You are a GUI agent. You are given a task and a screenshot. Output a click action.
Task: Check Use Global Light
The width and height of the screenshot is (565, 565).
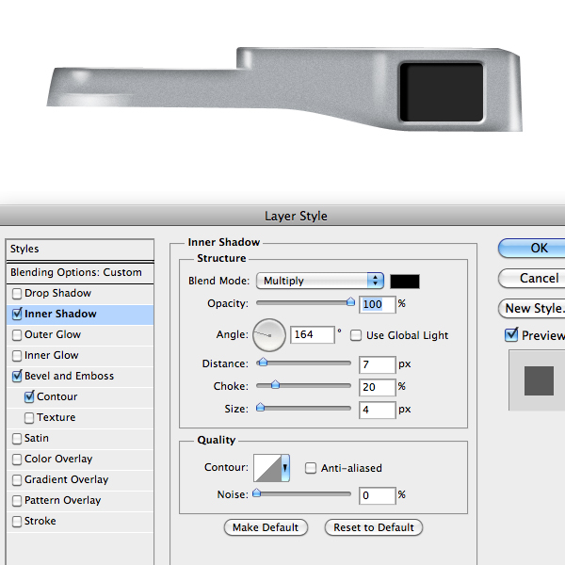(x=356, y=336)
